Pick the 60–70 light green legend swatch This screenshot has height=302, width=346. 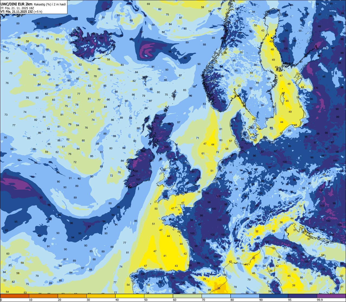187,296
